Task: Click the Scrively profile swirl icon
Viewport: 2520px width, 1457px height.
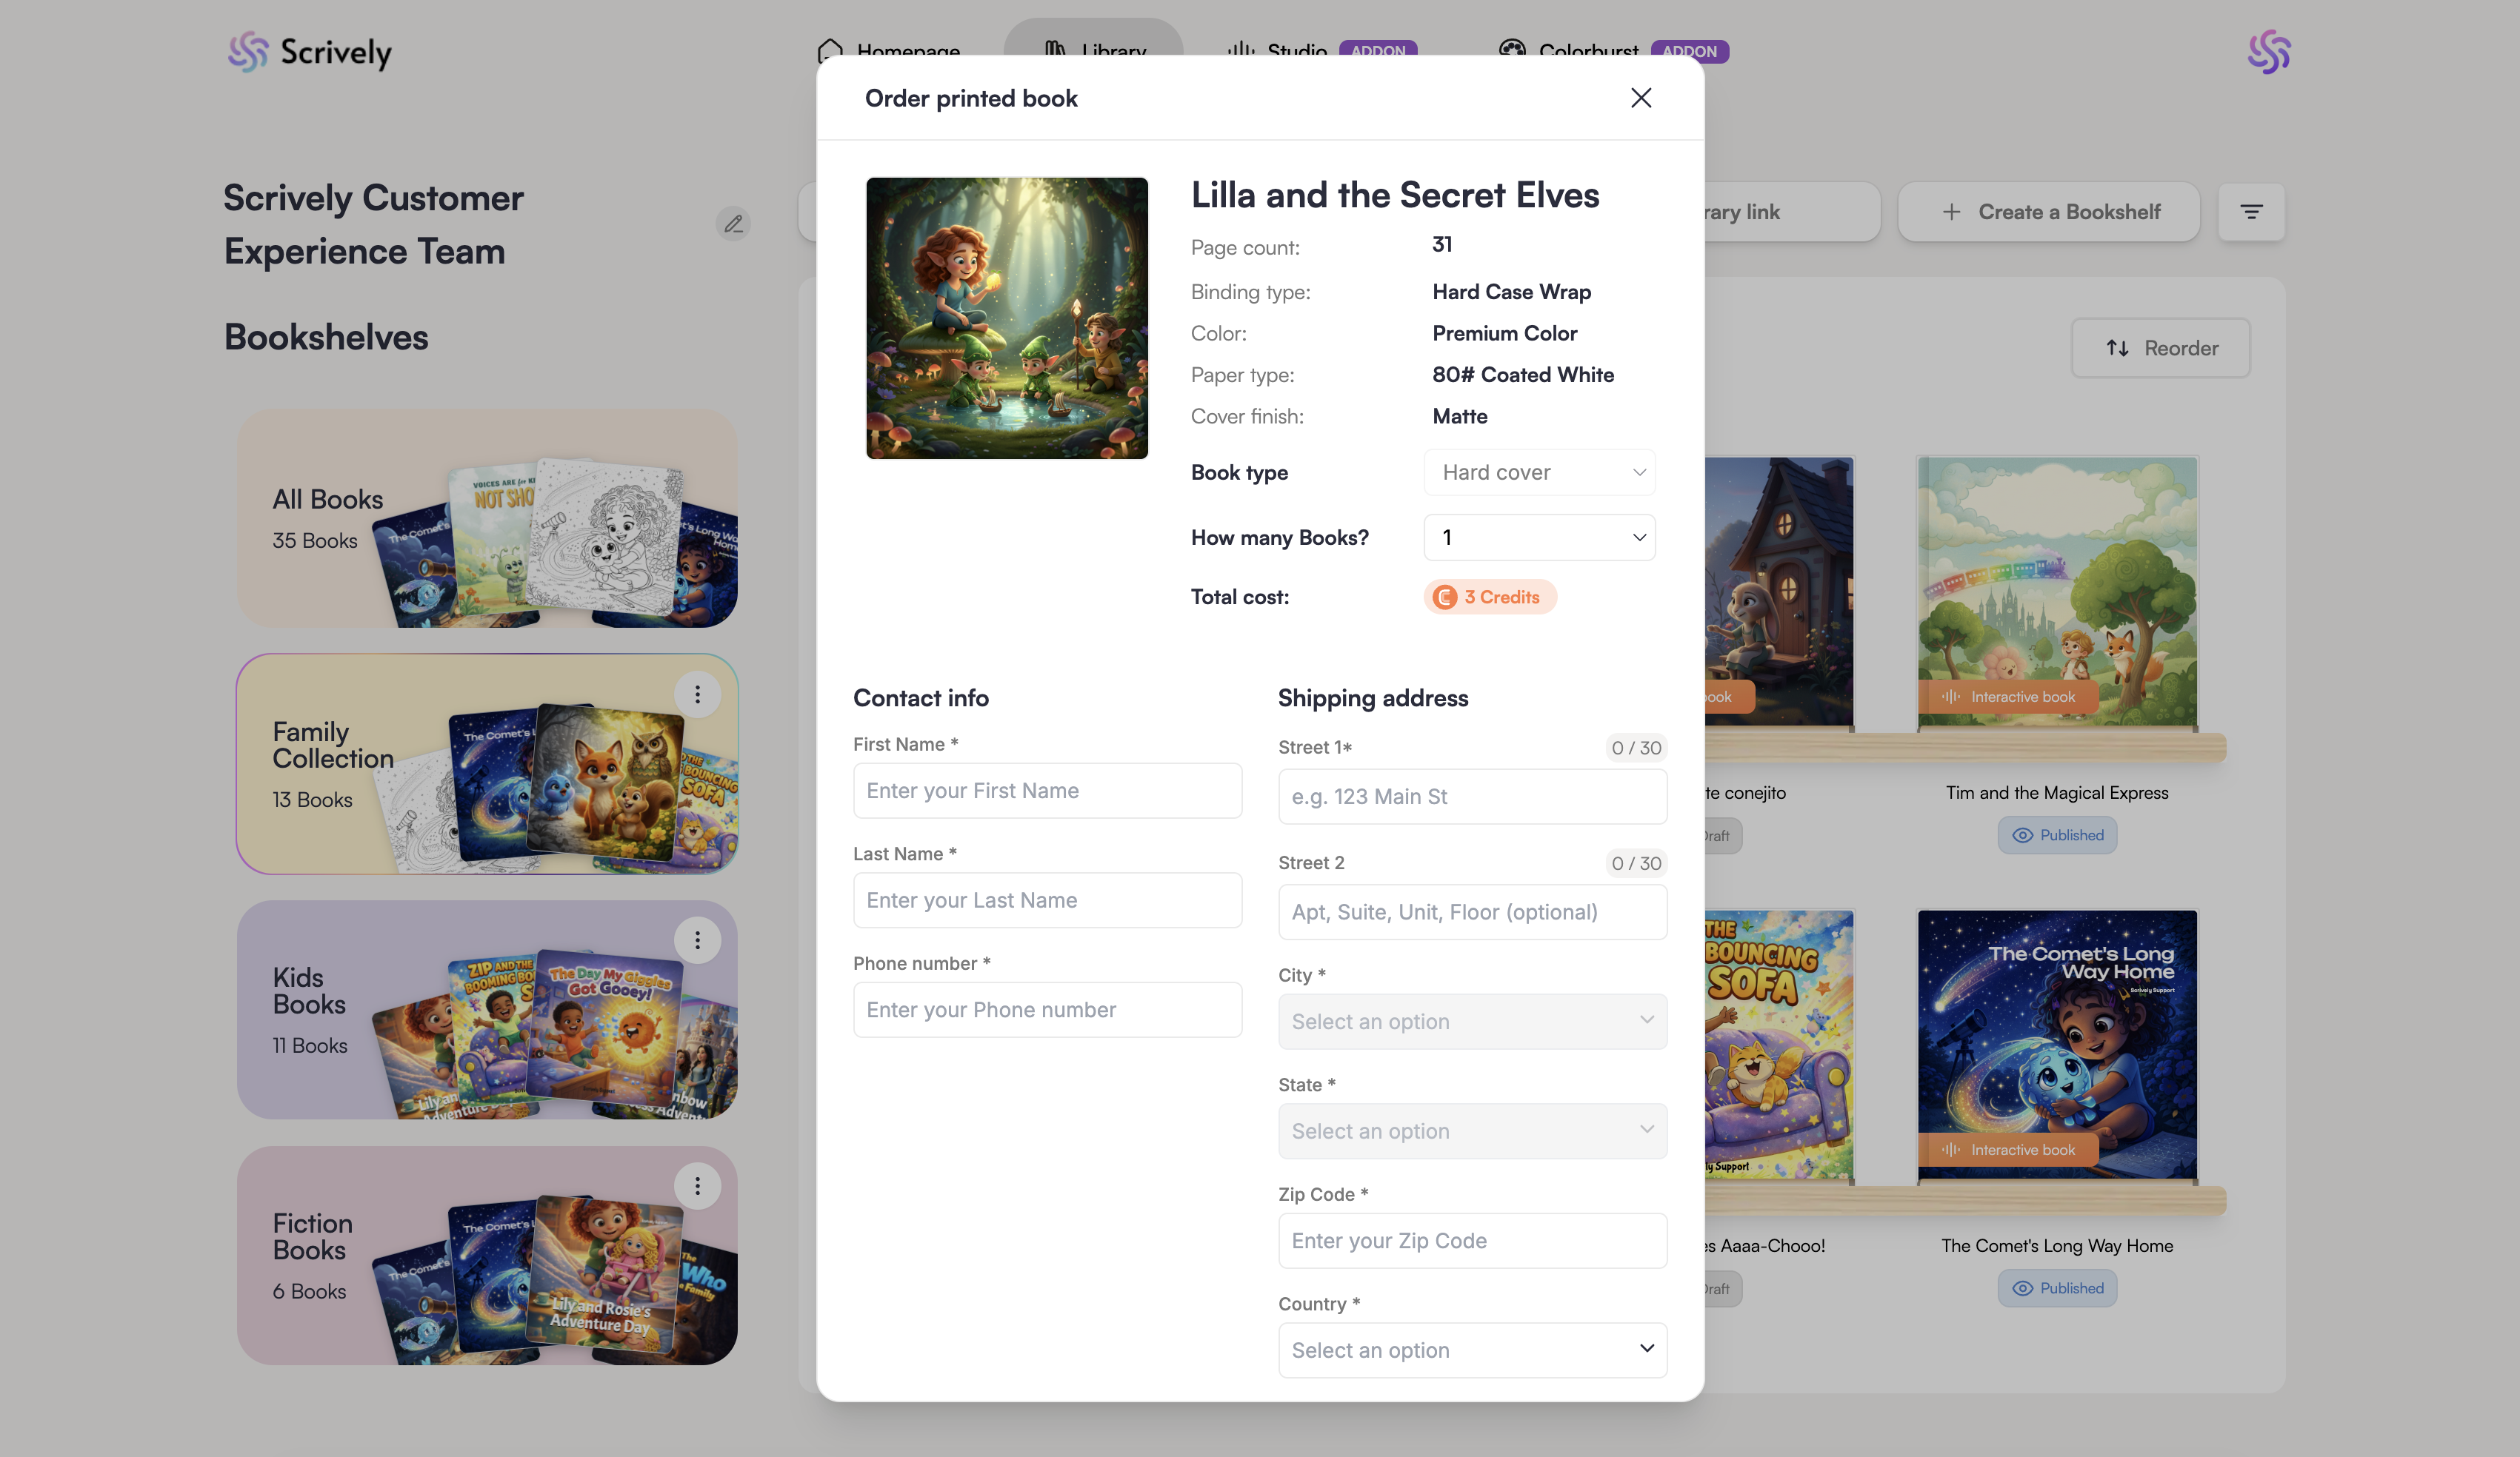Action: [2268, 52]
